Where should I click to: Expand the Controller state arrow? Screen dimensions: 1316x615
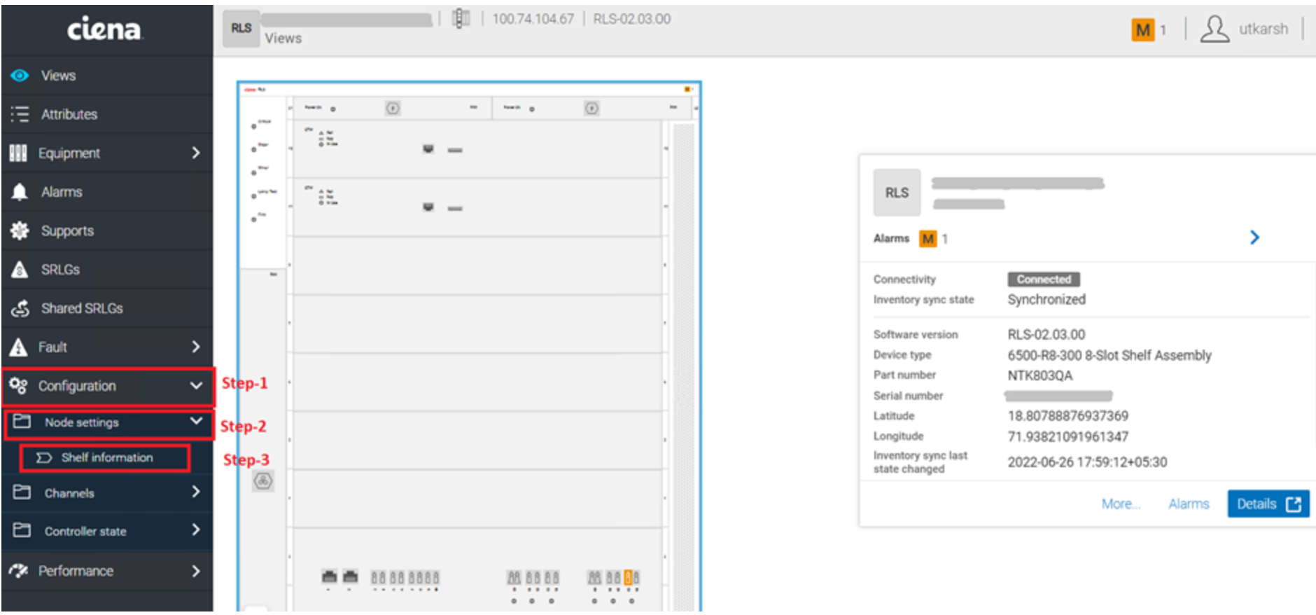tap(196, 530)
